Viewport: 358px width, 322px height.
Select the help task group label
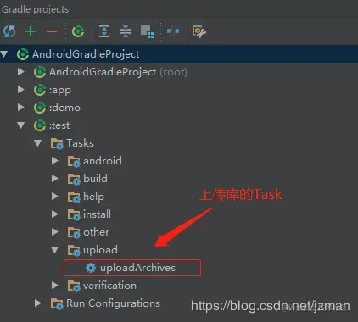[x=93, y=197]
